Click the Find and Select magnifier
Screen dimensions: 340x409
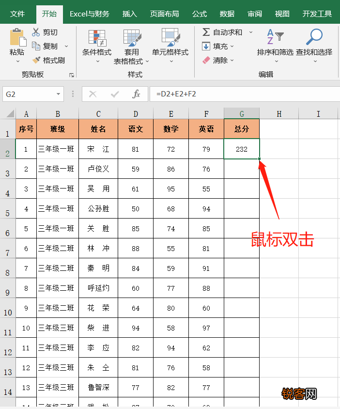314,37
